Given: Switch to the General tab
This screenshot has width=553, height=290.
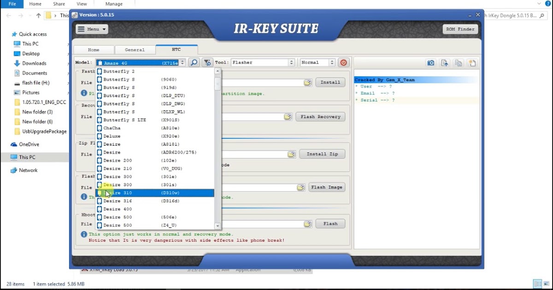Looking at the screenshot, I should click(135, 50).
